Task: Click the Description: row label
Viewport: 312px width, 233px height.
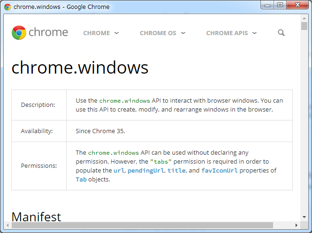Action: coord(38,105)
